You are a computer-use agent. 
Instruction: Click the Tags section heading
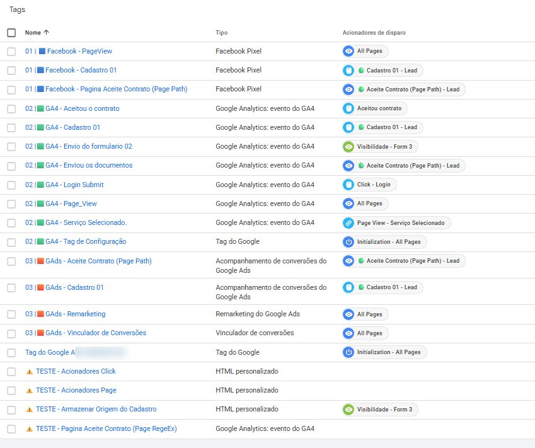17,9
